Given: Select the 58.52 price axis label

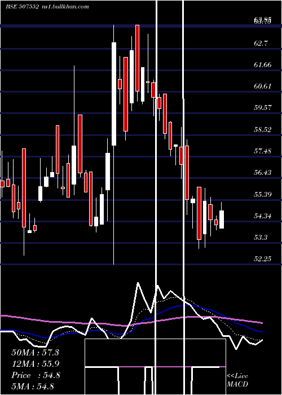Looking at the screenshot, I should point(263,129).
